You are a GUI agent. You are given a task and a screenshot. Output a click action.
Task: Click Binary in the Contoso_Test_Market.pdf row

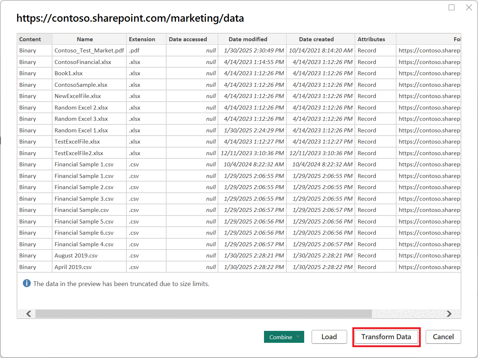coord(34,51)
